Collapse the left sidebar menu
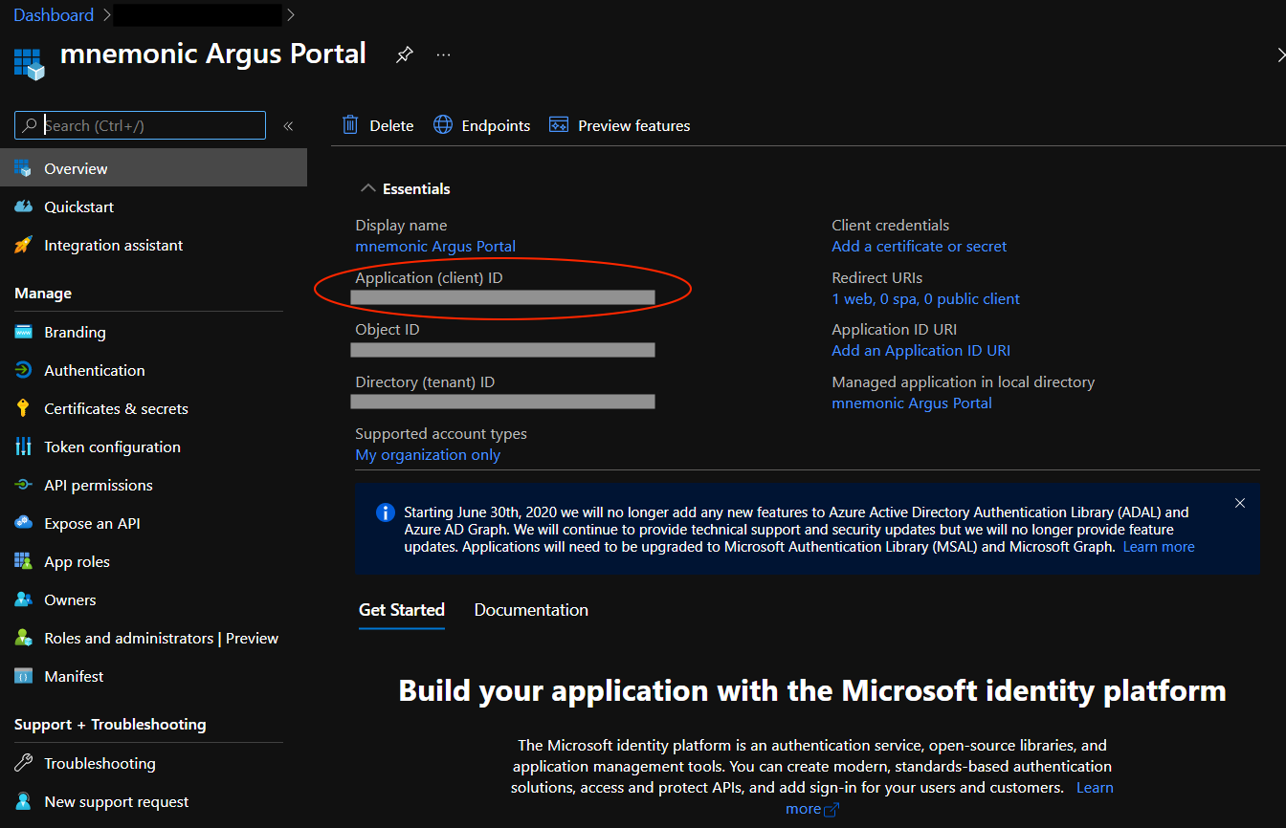The image size is (1286, 828). point(288,125)
